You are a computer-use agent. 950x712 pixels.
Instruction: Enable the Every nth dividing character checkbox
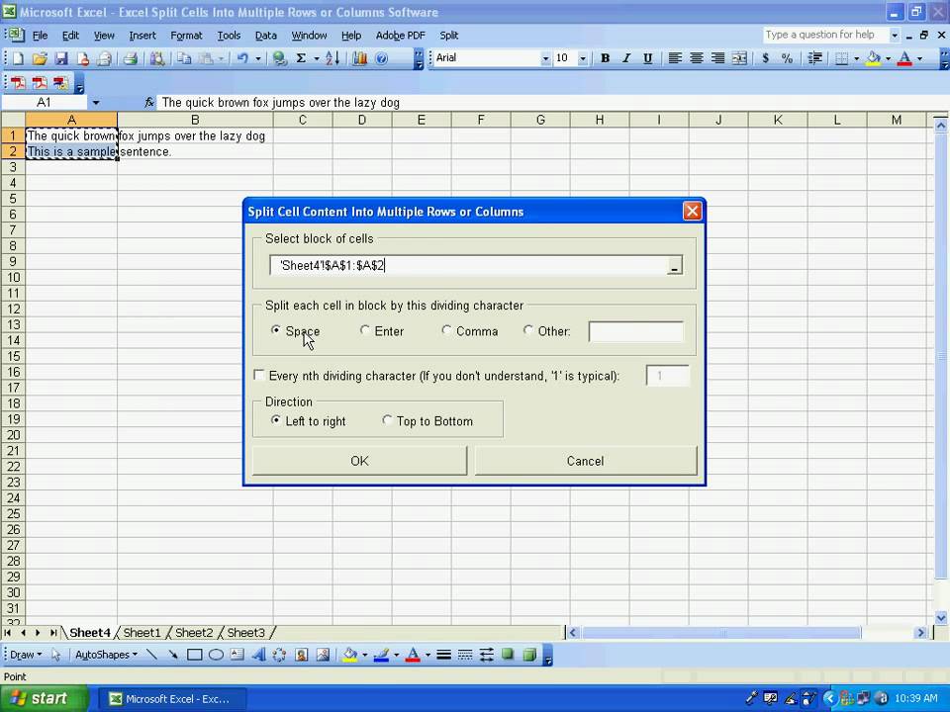tap(258, 376)
